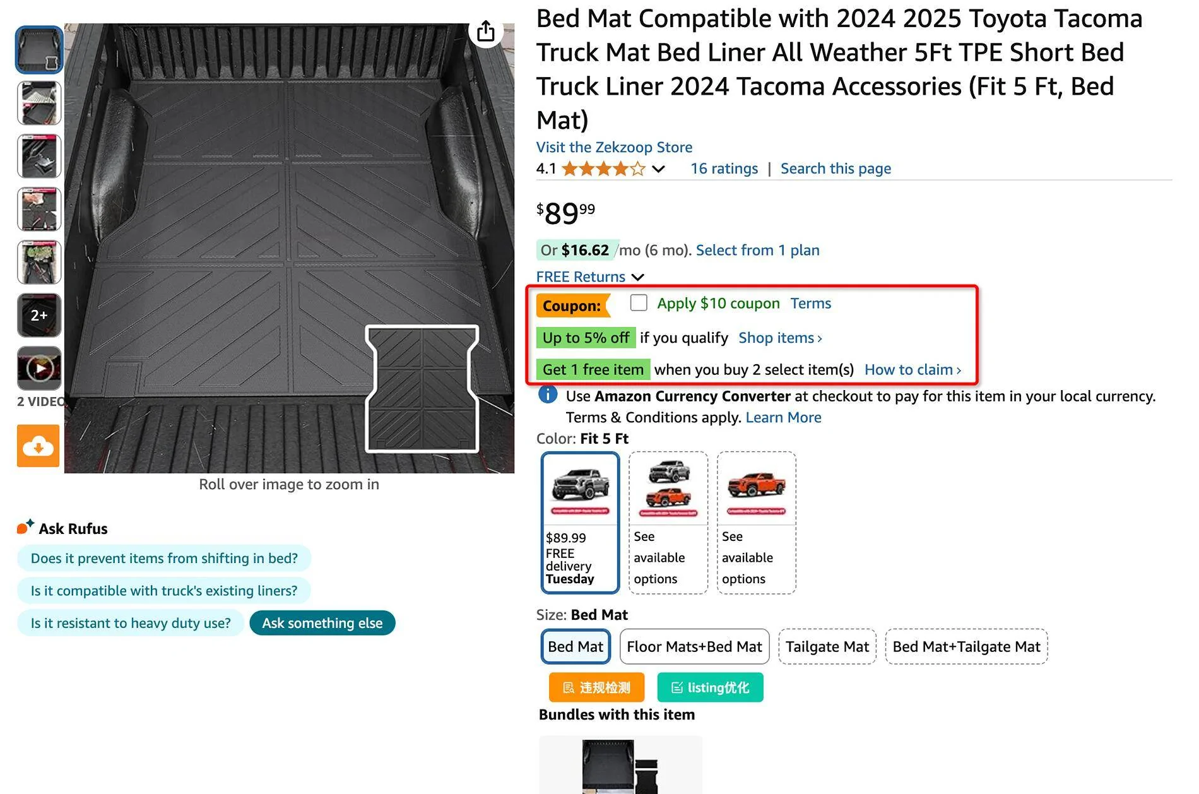Check the Apply $10 coupon checkbox
The width and height of the screenshot is (1199, 794).
point(639,303)
